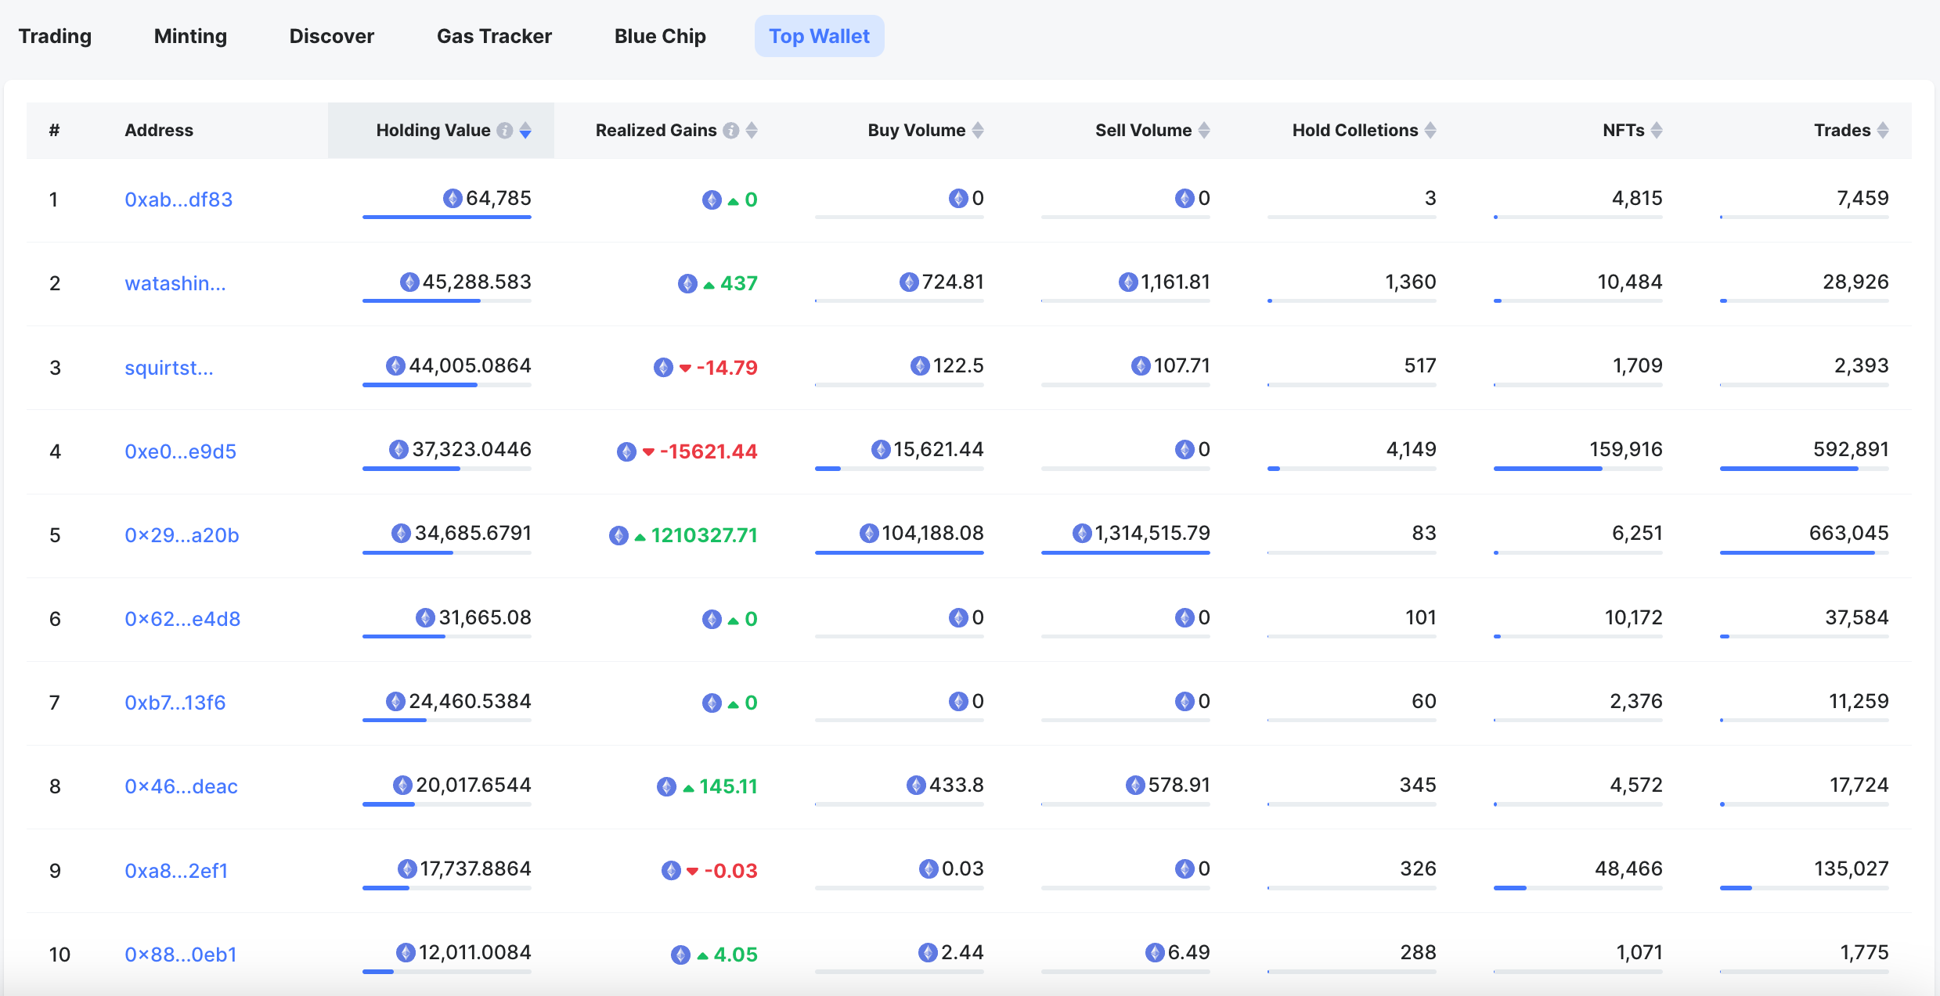Sort by Sell Volume arrows

1204,131
